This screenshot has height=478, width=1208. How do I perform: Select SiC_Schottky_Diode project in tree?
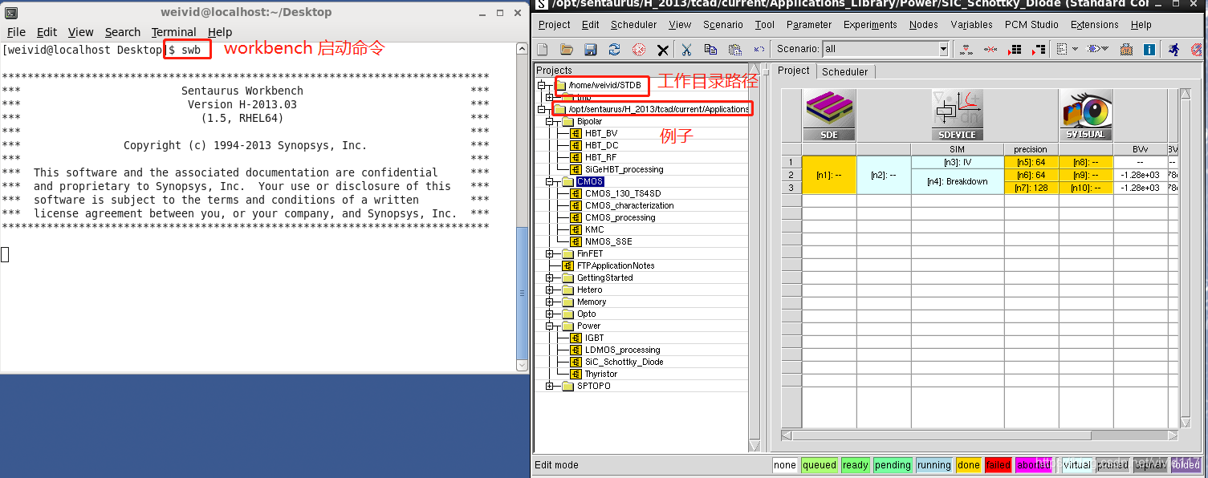point(624,362)
